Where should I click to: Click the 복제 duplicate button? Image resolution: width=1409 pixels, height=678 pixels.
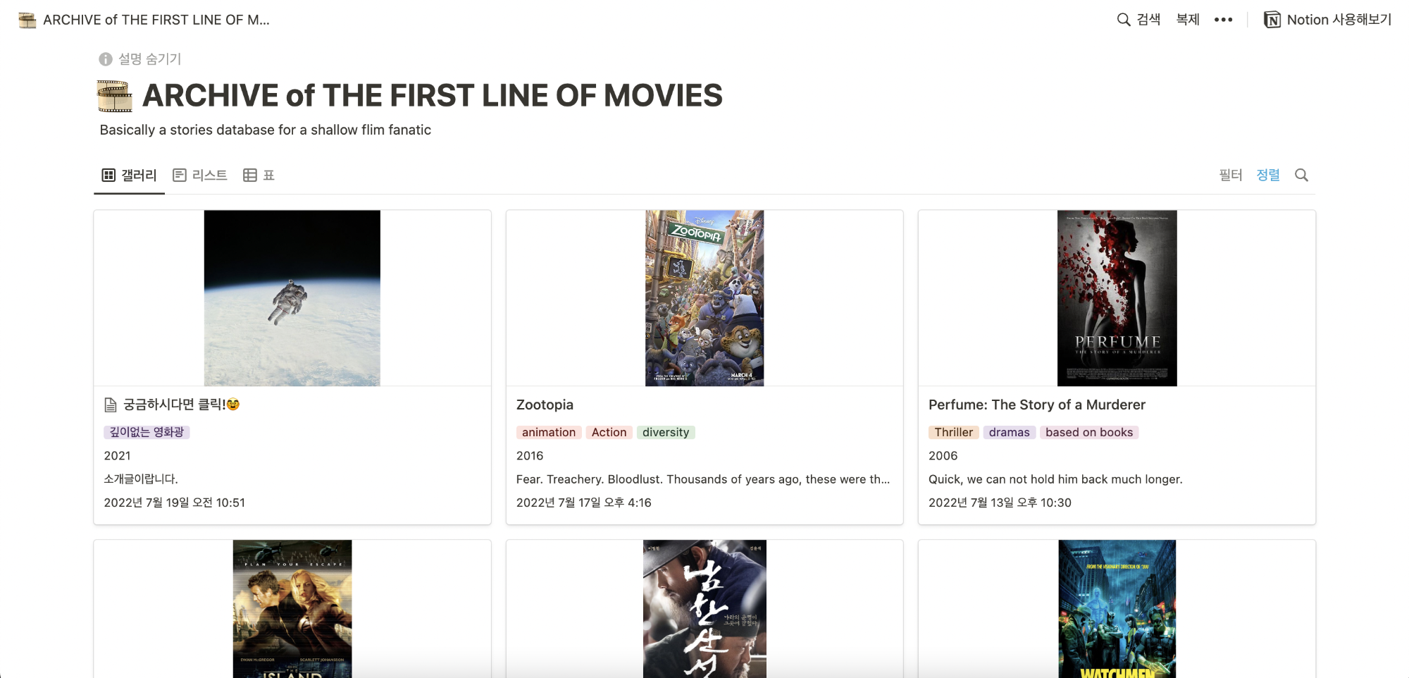[x=1187, y=20]
